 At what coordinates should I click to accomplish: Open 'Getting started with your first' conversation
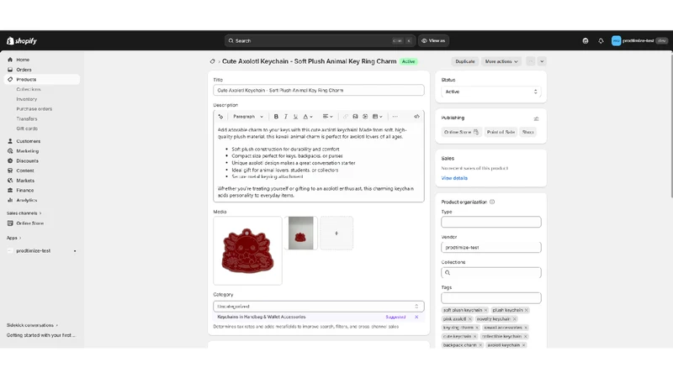click(40, 335)
